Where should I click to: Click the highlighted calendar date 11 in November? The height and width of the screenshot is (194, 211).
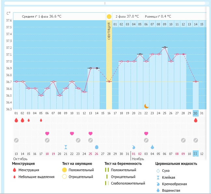[x=195, y=154]
